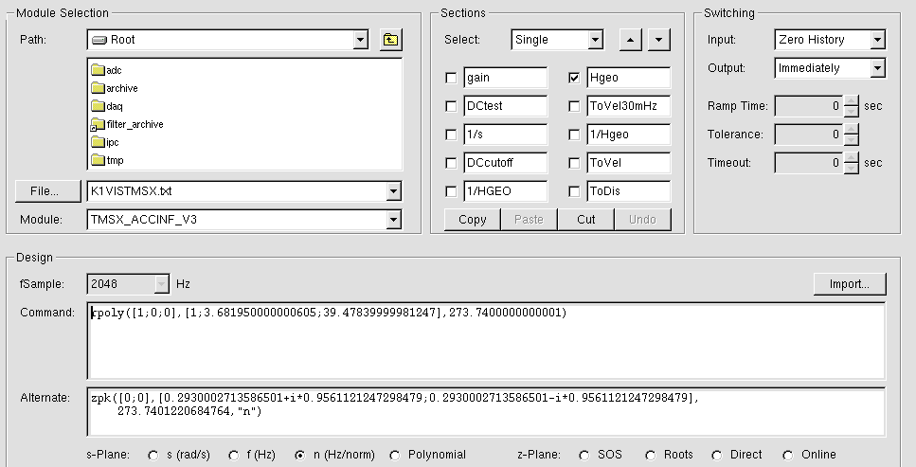
Task: Expand the filter_archive folder
Action: [93, 126]
